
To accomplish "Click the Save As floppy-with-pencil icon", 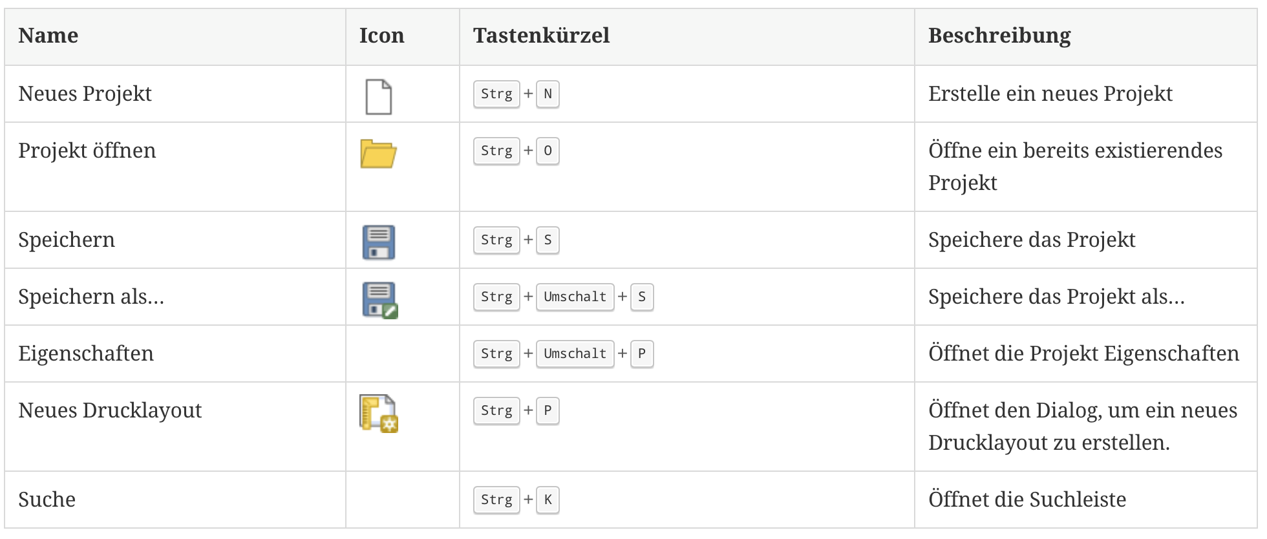I will click(x=379, y=300).
